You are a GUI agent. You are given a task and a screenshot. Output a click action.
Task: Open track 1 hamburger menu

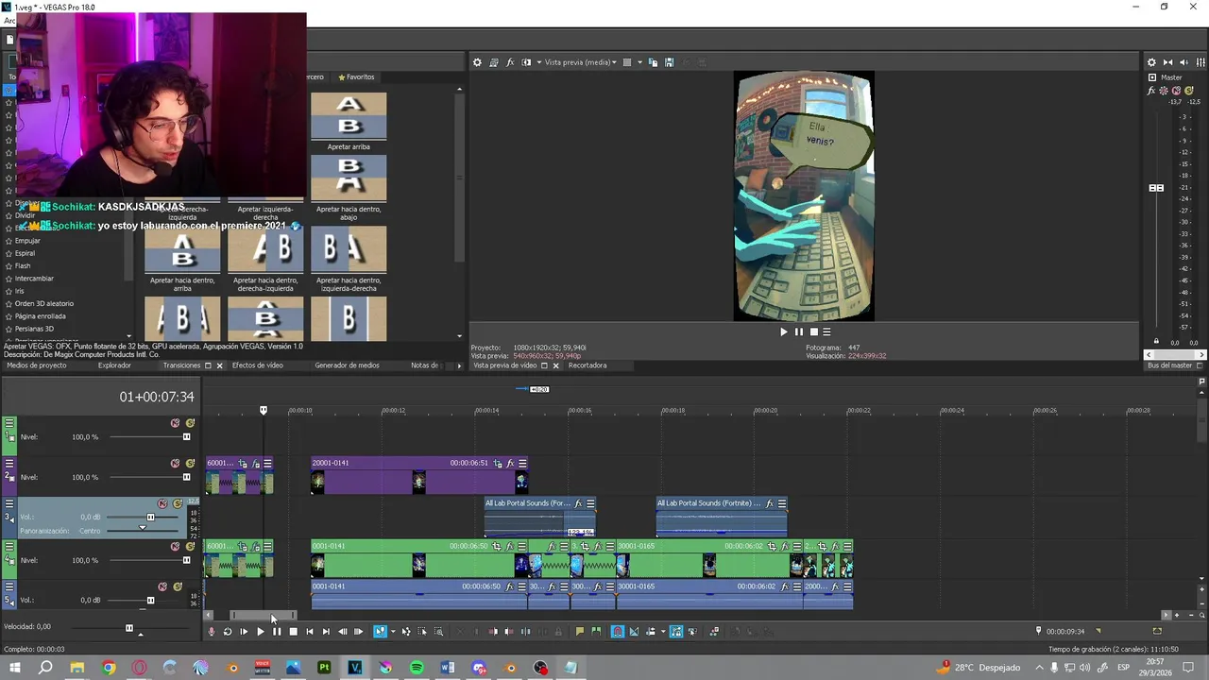[9, 423]
